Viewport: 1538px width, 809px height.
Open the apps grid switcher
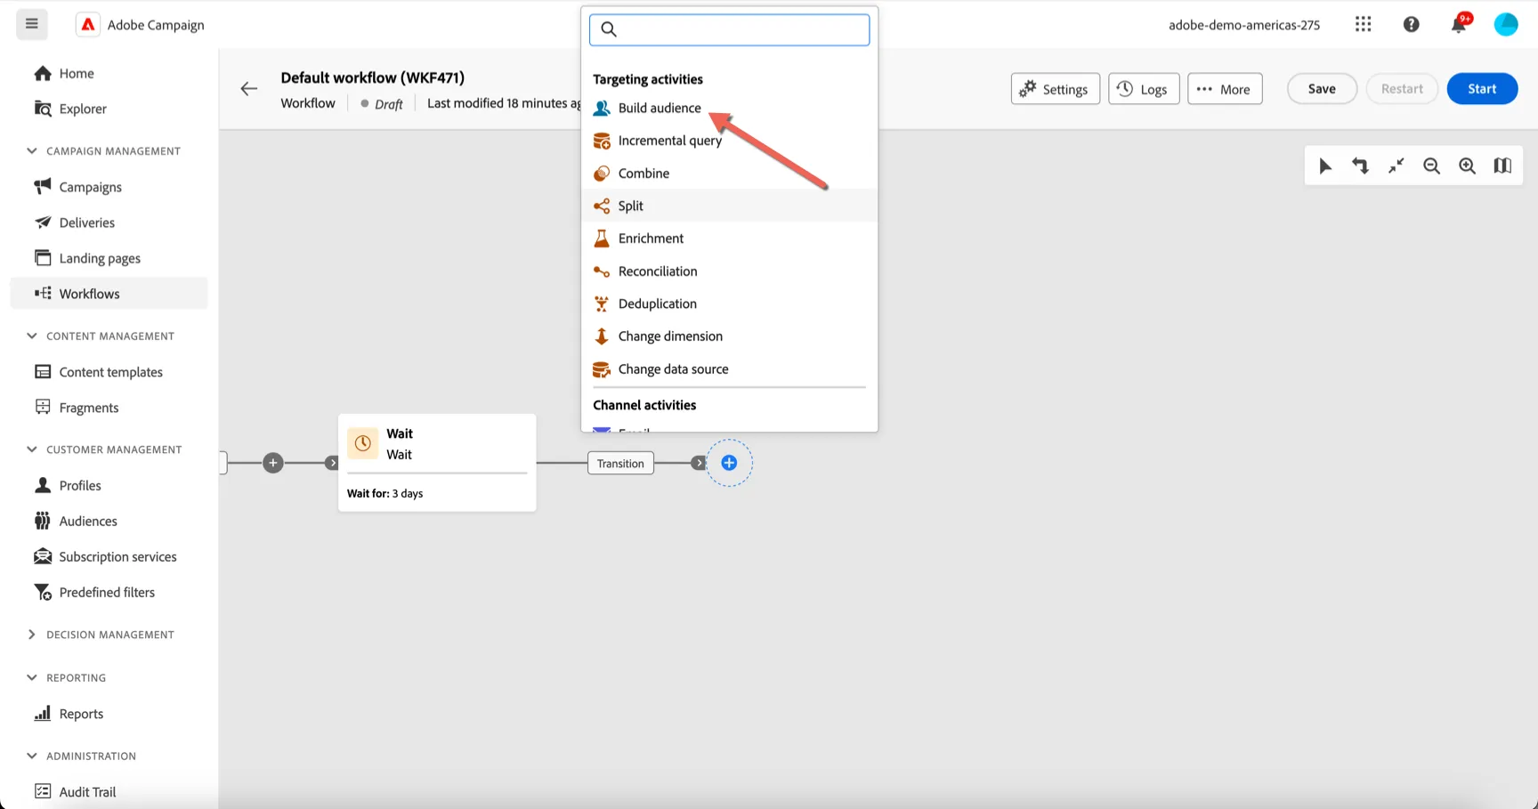tap(1363, 24)
